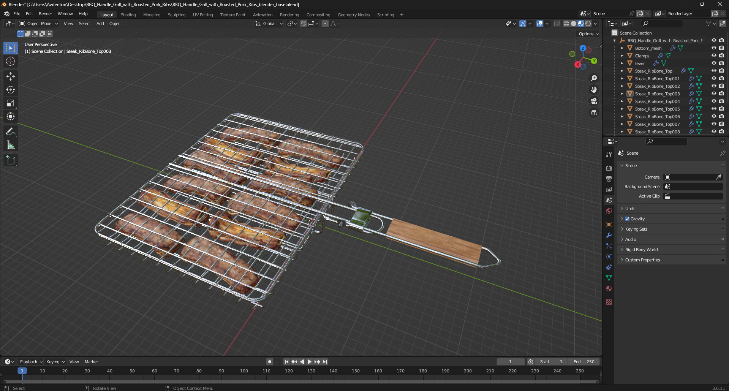Open the Modifiers properties tab

609,235
